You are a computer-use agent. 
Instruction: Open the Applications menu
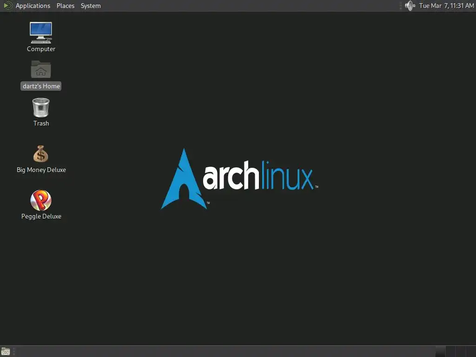(33, 6)
